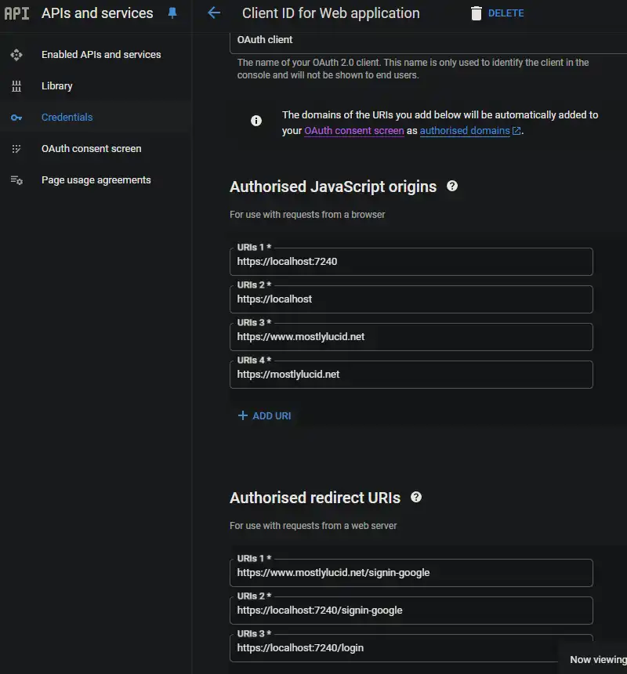The height and width of the screenshot is (674, 627).
Task: Click the API logo in the top left
Action: (17, 13)
